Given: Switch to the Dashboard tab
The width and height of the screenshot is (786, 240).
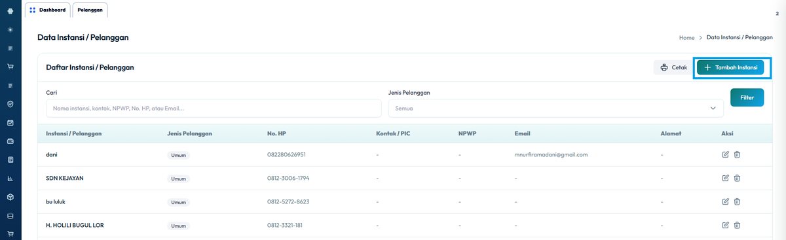Looking at the screenshot, I should (x=47, y=10).
